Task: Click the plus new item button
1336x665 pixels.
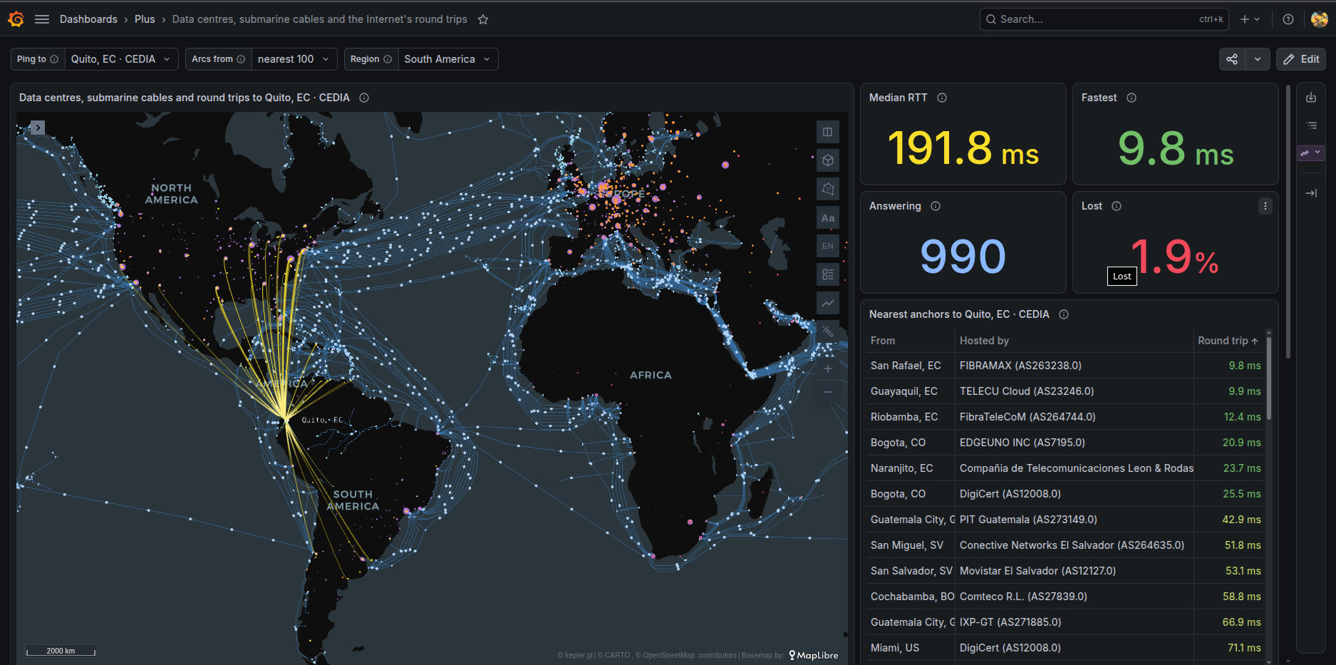Action: pos(1250,19)
